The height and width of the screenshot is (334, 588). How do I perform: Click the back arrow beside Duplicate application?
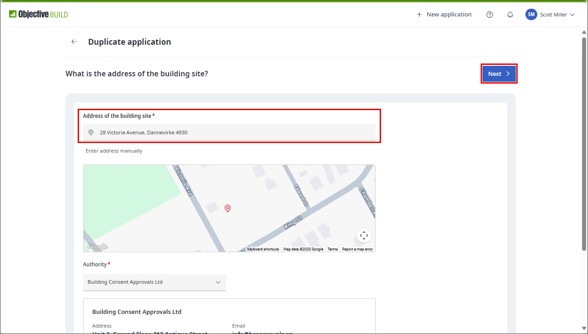(74, 41)
